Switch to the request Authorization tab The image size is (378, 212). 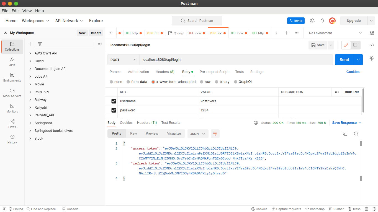(x=138, y=72)
